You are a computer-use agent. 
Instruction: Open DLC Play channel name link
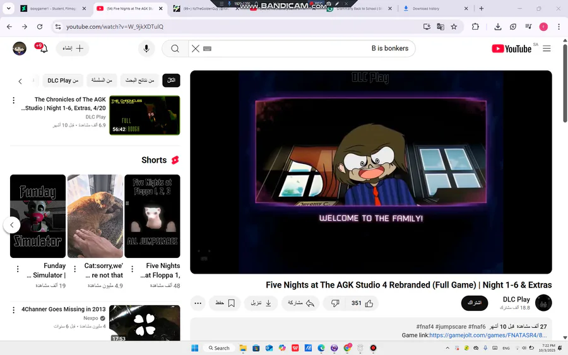pos(516,300)
